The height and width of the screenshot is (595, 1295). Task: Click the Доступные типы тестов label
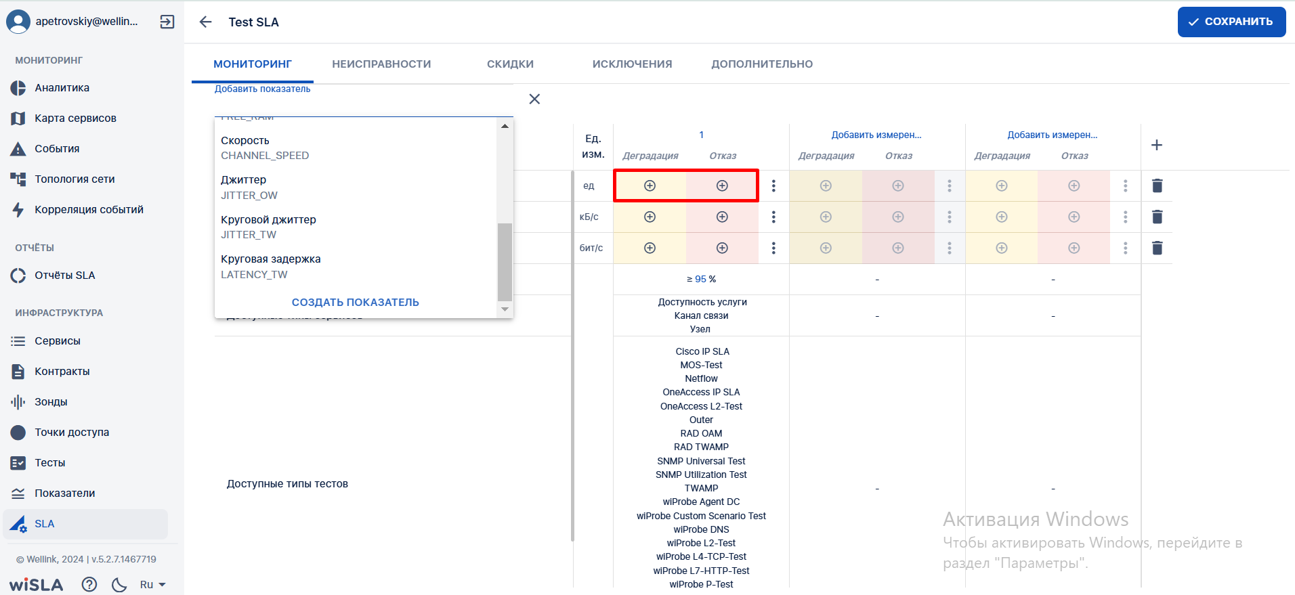coord(287,484)
